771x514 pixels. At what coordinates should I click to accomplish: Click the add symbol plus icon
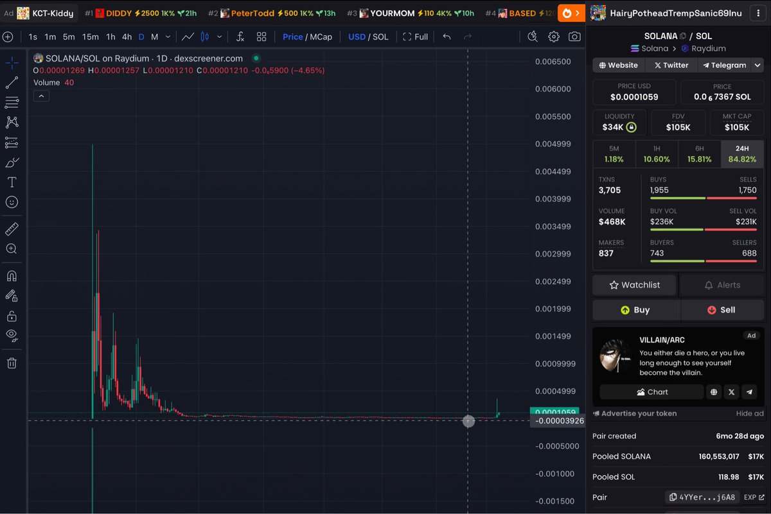(x=8, y=37)
